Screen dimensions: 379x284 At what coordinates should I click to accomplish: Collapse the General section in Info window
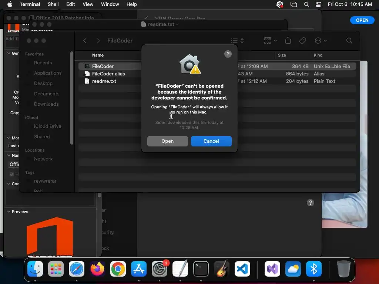[9, 53]
